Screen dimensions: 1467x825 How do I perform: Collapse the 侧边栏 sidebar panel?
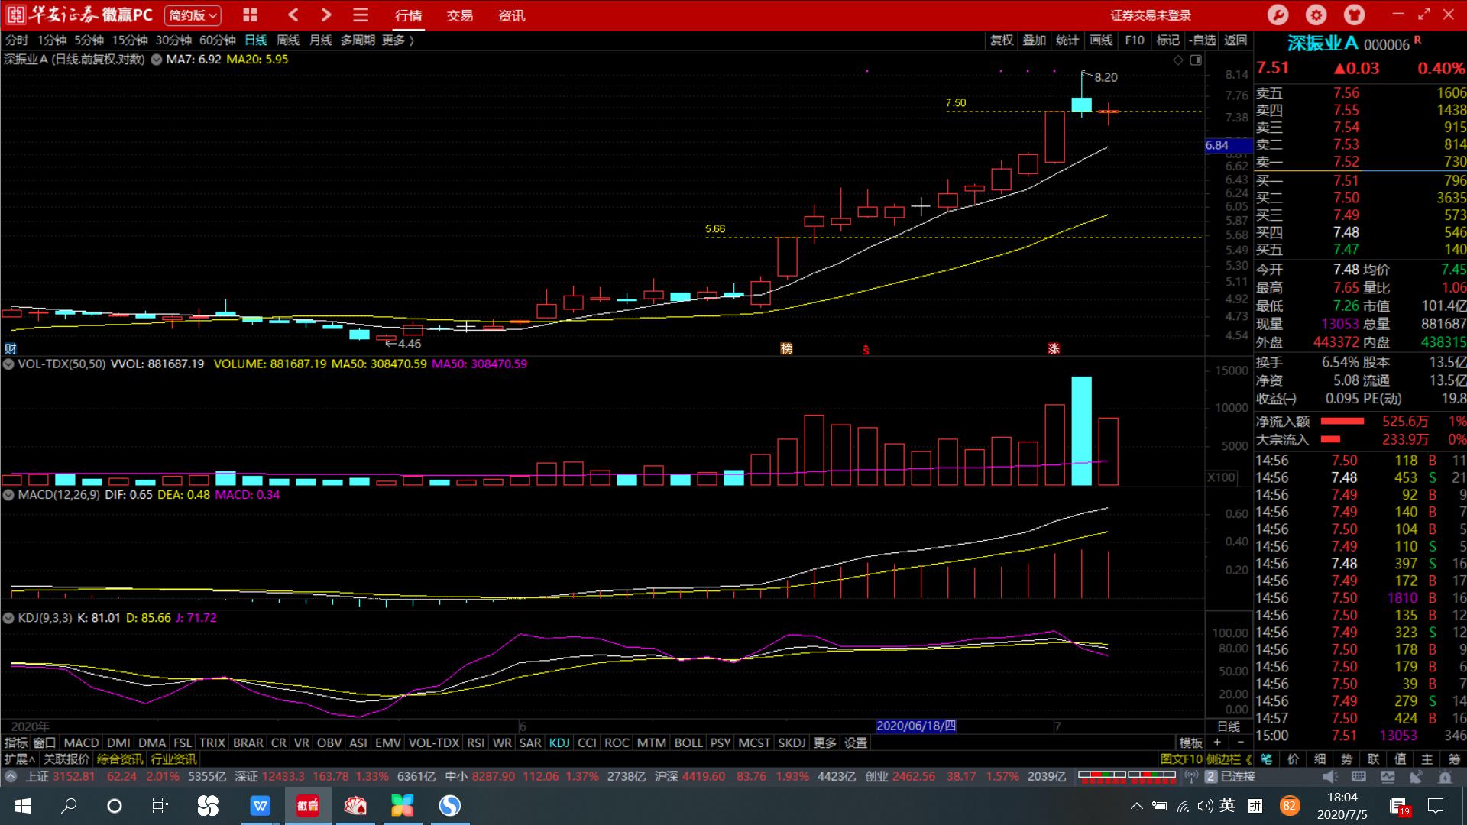[1229, 759]
